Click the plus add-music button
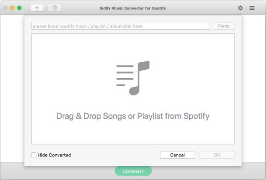This screenshot has height=180, width=266. [x=37, y=8]
